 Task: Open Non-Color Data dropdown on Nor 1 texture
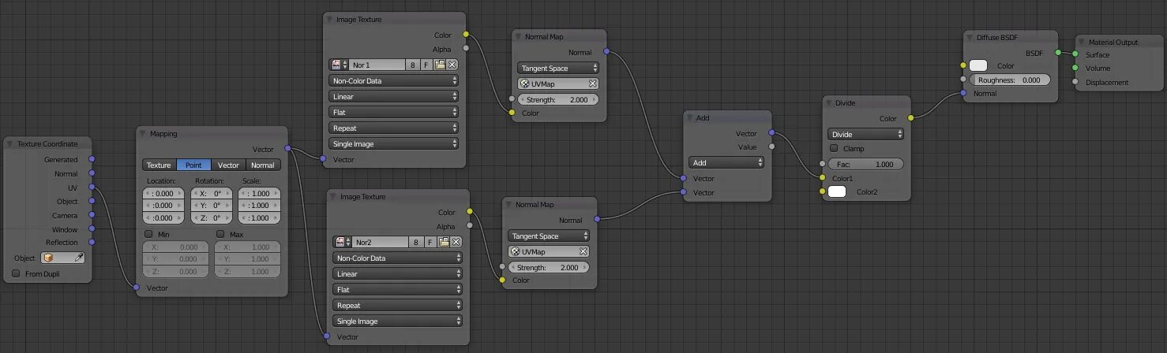(x=394, y=80)
